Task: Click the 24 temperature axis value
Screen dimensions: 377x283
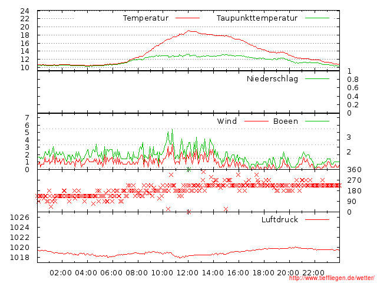Action: [x=25, y=11]
